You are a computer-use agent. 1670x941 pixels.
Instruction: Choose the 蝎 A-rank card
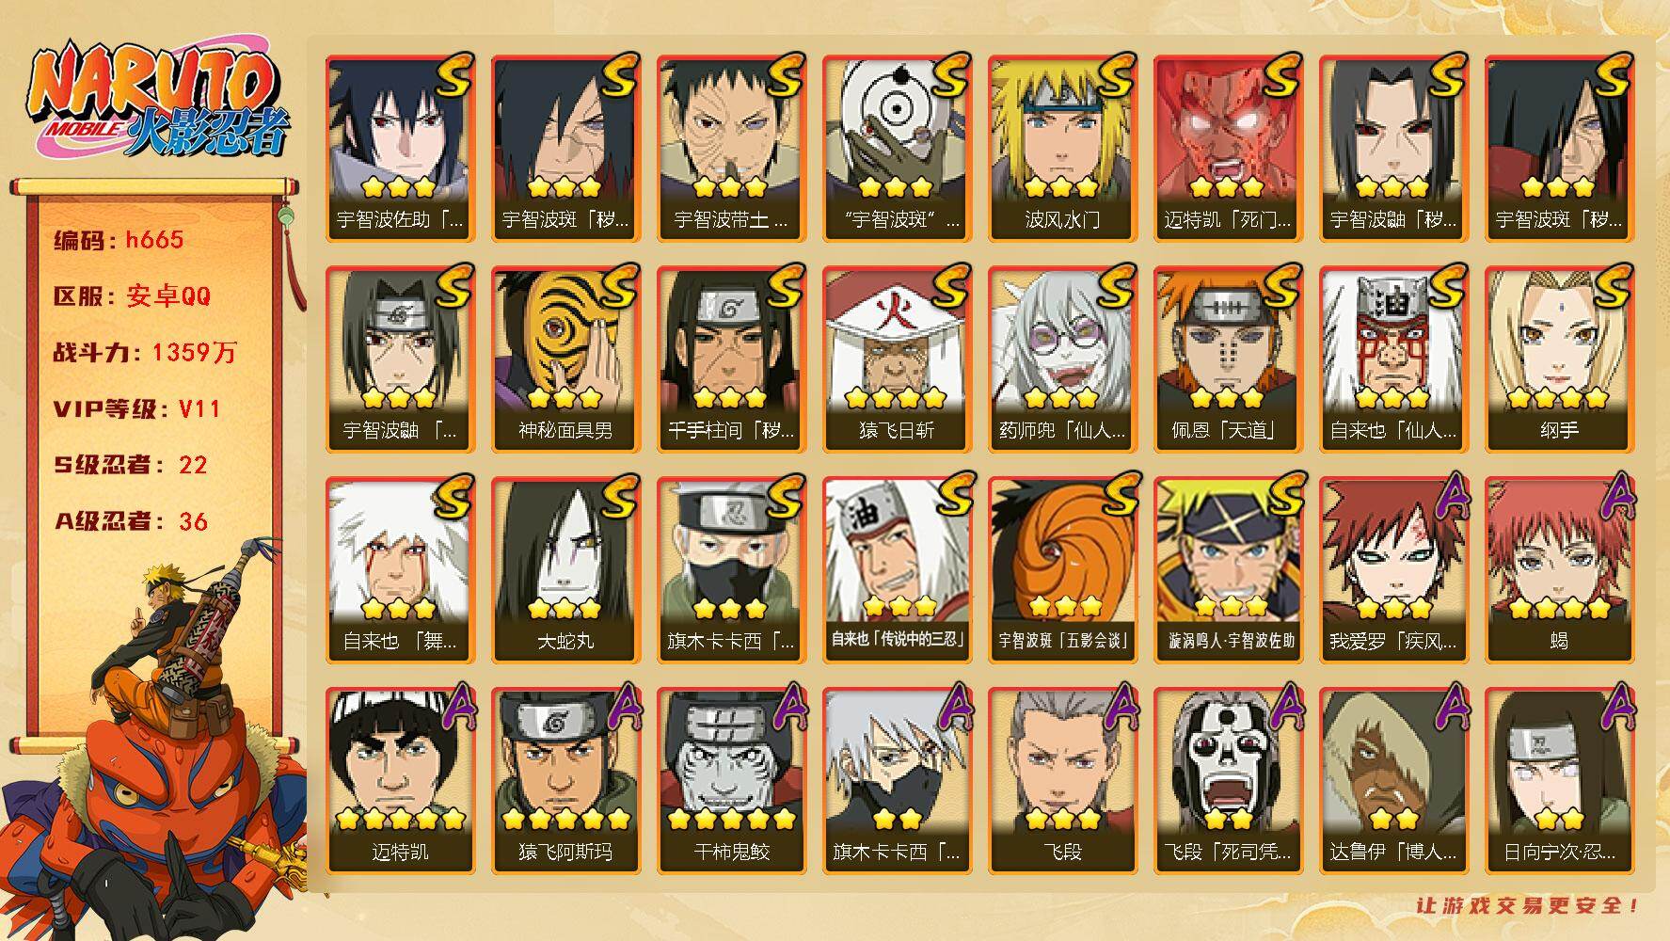click(x=1559, y=570)
